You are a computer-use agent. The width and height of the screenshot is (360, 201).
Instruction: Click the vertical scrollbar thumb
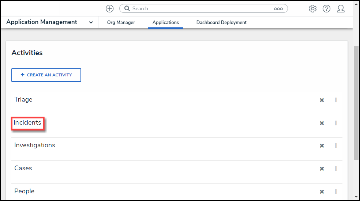(x=356, y=102)
